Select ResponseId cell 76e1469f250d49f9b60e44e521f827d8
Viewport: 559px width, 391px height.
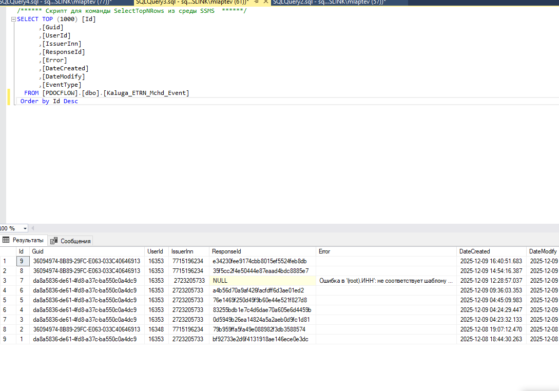point(262,300)
